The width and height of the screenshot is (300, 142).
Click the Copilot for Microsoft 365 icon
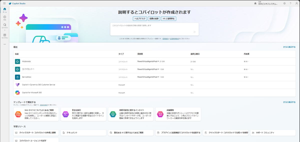[17, 93]
